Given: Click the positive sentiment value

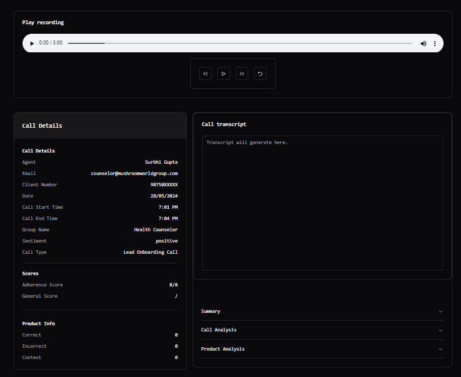Looking at the screenshot, I should 167,241.
